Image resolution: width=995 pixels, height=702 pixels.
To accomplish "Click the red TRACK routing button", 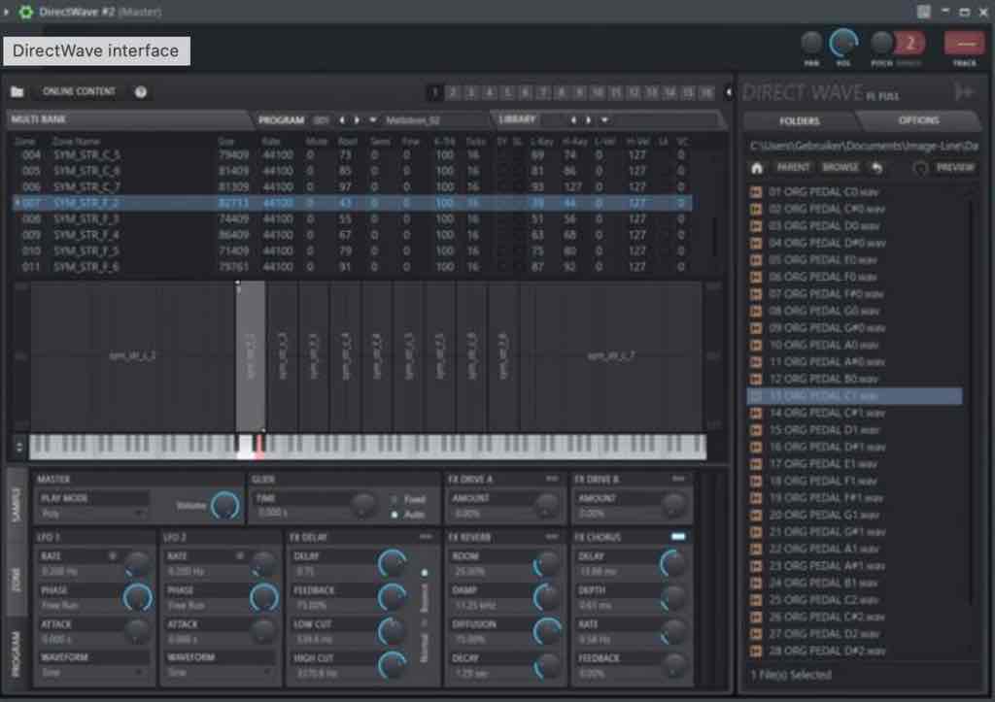I will [x=965, y=44].
